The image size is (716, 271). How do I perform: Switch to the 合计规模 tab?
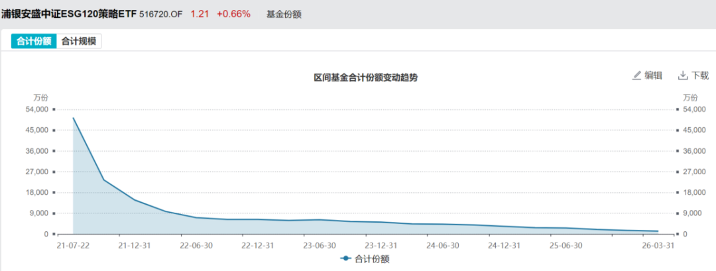79,41
